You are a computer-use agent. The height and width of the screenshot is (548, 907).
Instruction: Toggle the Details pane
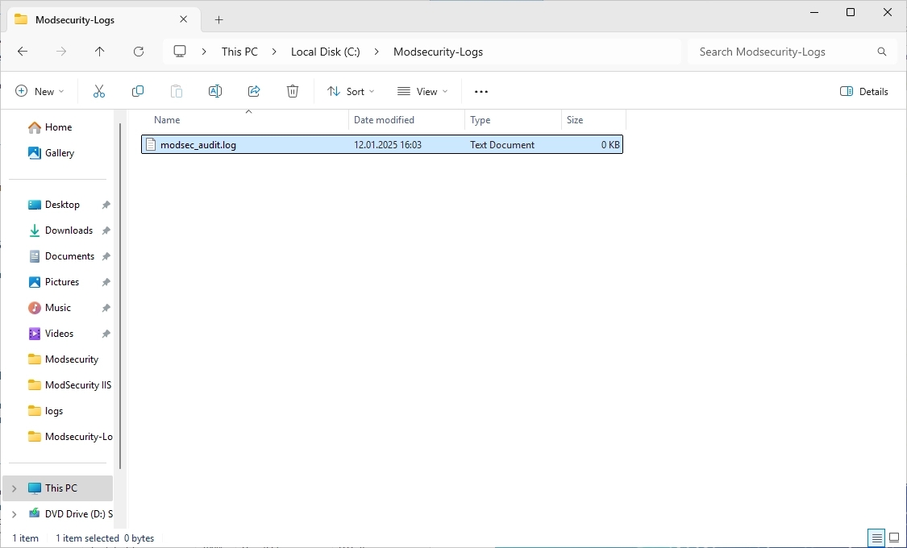click(x=864, y=91)
